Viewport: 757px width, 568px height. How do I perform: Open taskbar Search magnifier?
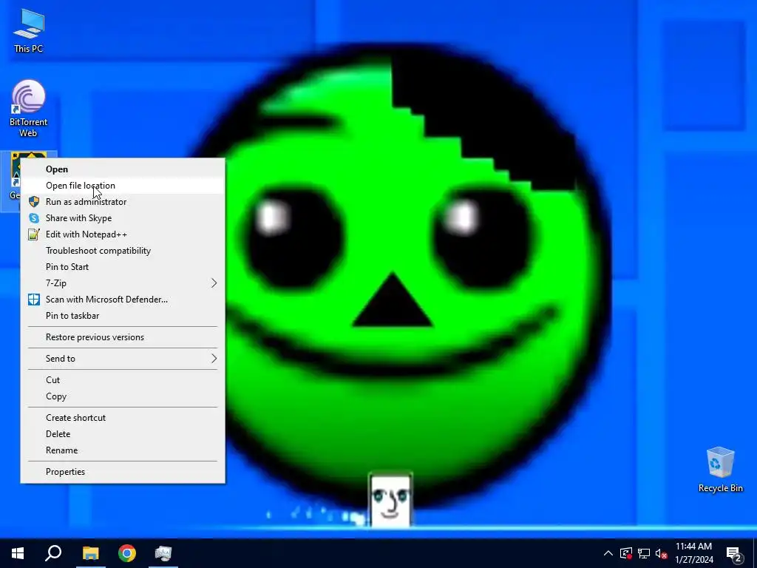point(53,553)
